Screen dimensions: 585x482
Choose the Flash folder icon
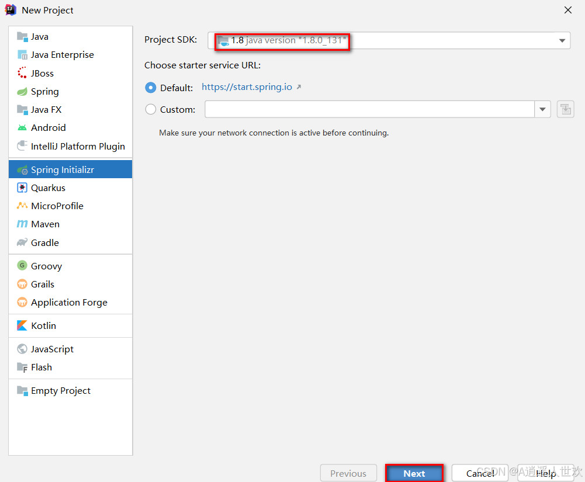pyautogui.click(x=22, y=367)
